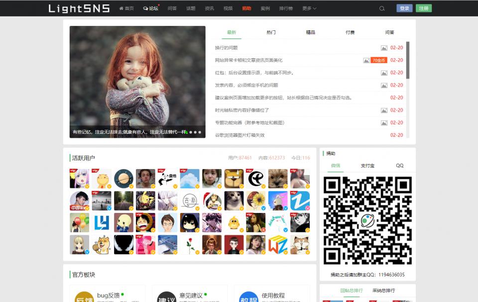Click the active green carousel dot
The width and height of the screenshot is (478, 302).
pos(186,132)
